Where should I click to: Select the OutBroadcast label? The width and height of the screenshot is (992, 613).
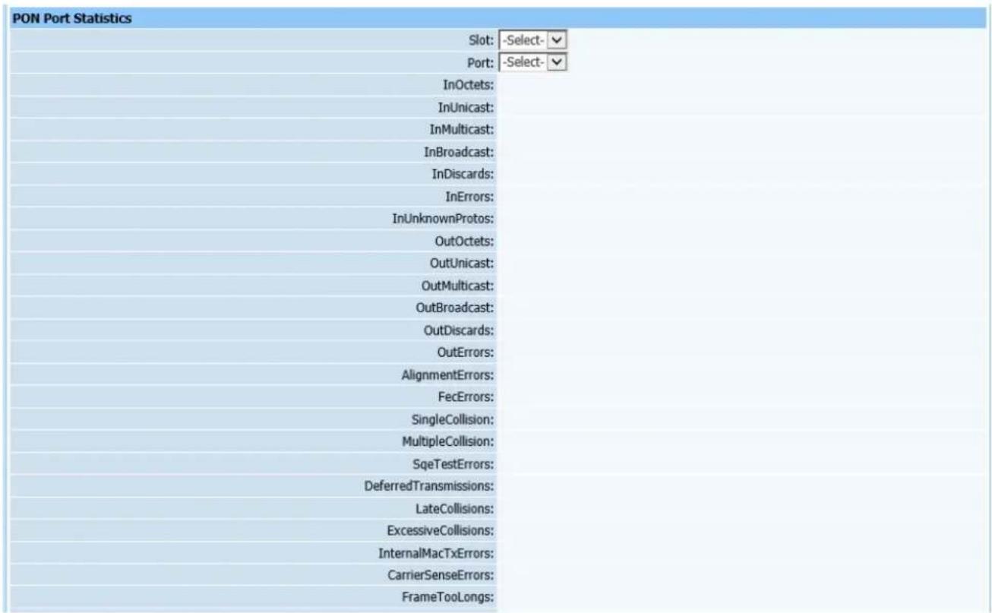456,308
